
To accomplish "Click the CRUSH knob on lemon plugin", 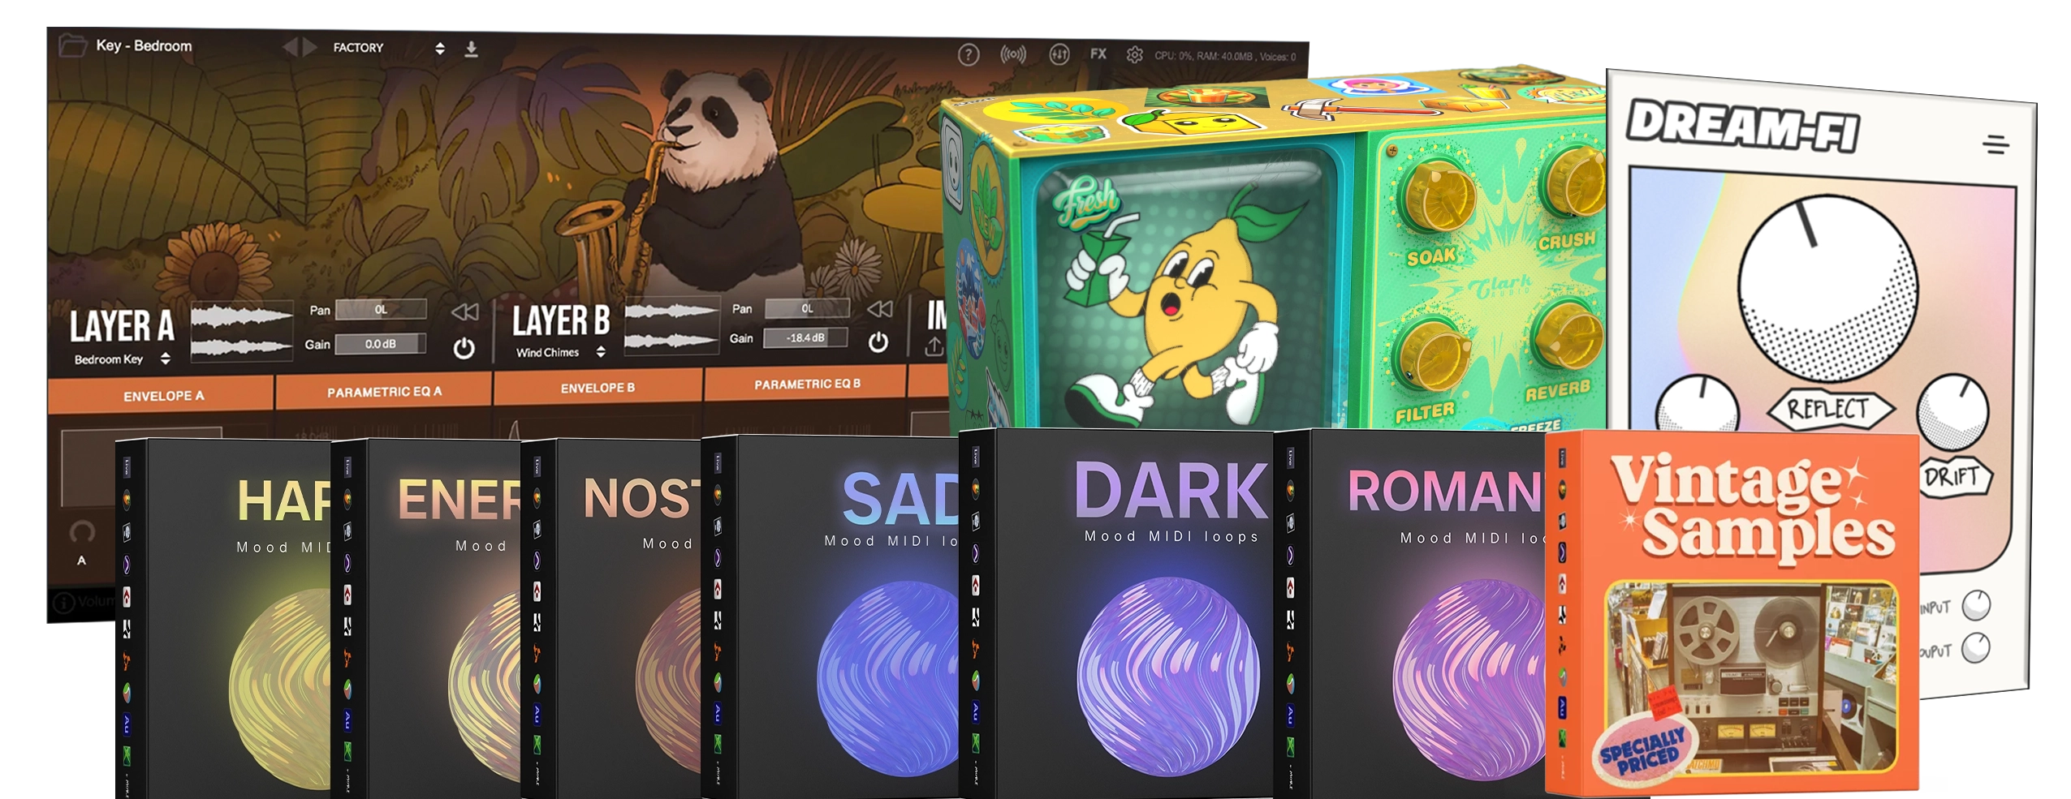I will (x=1573, y=180).
